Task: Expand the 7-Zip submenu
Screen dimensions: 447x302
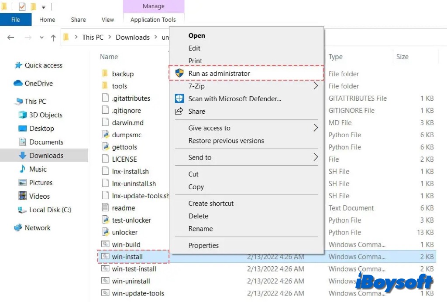Action: coord(316,86)
